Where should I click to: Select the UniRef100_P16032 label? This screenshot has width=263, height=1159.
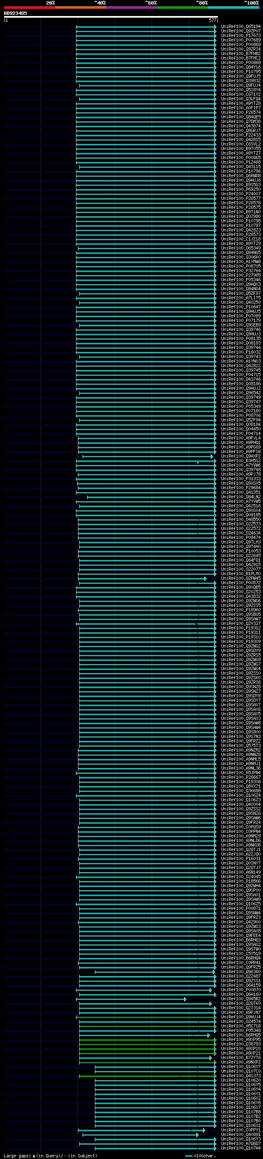coord(241,352)
